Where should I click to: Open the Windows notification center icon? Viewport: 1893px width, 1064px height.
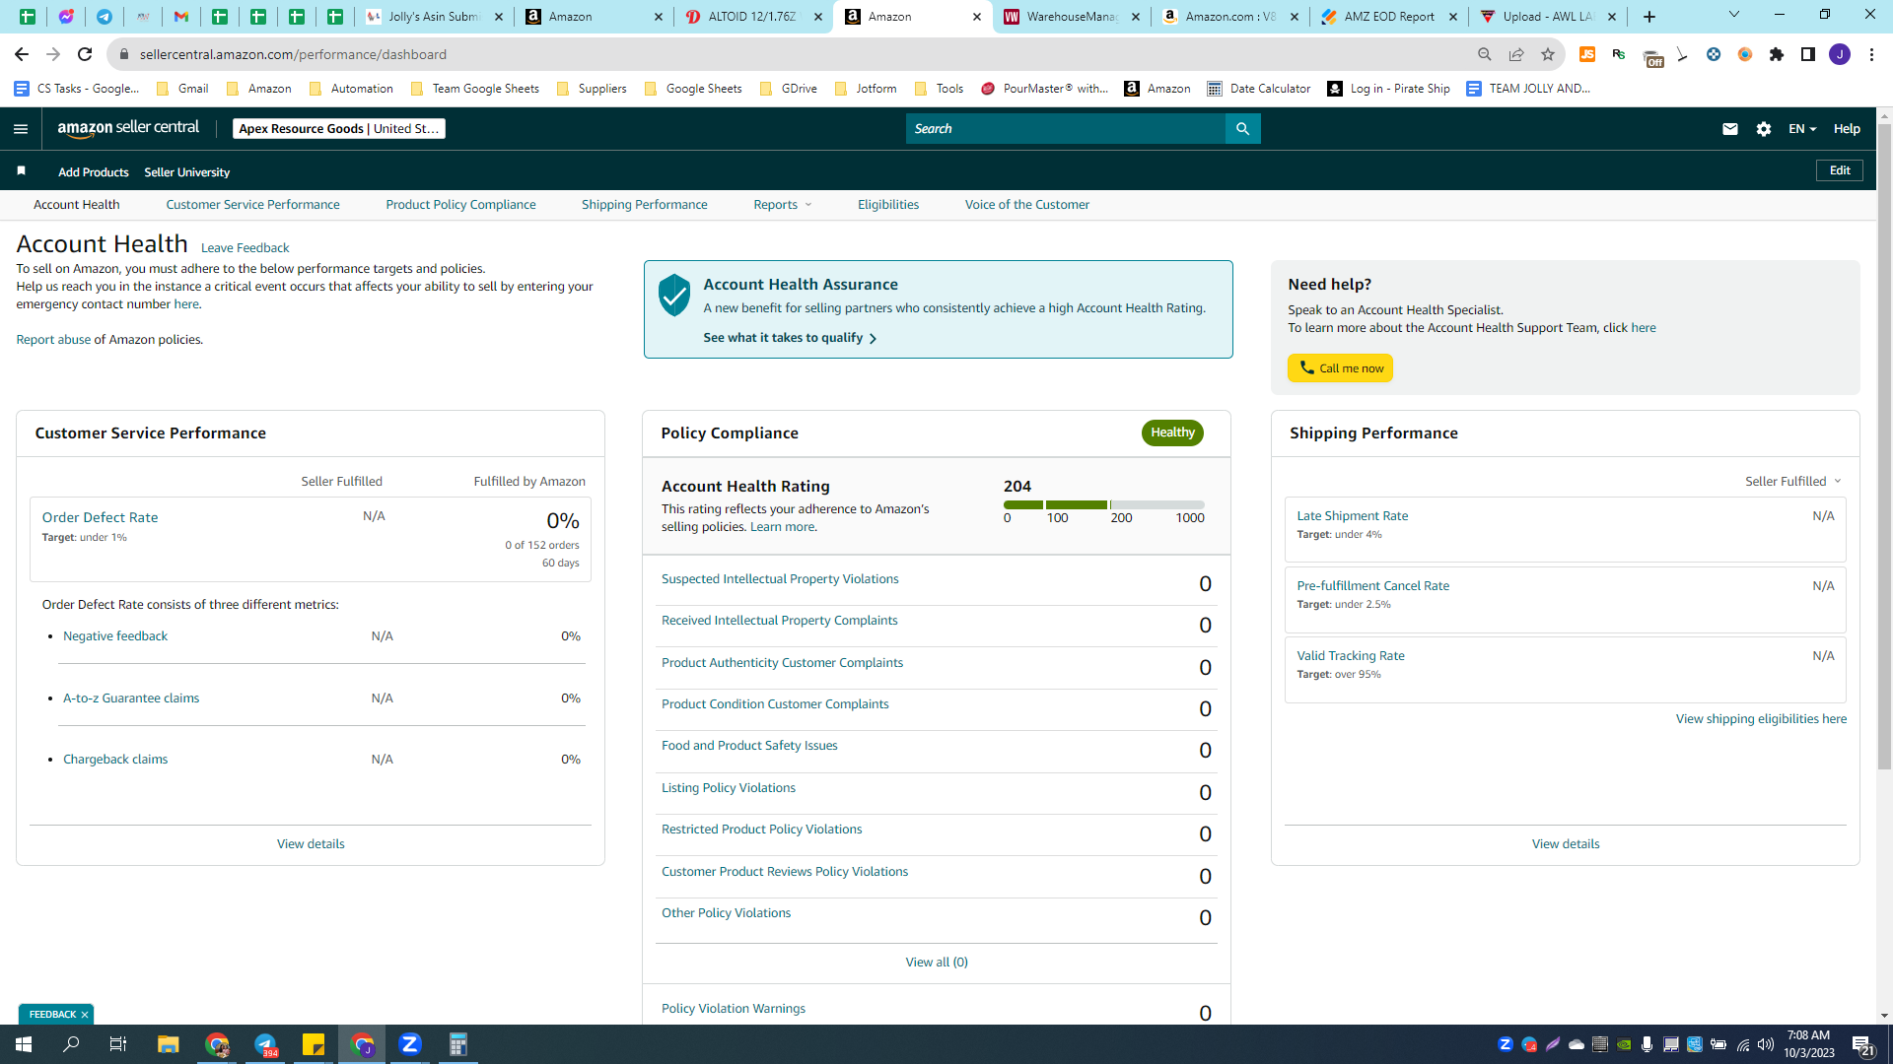pyautogui.click(x=1862, y=1045)
